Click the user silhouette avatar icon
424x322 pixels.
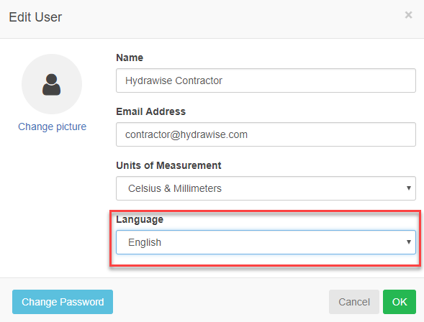51,85
